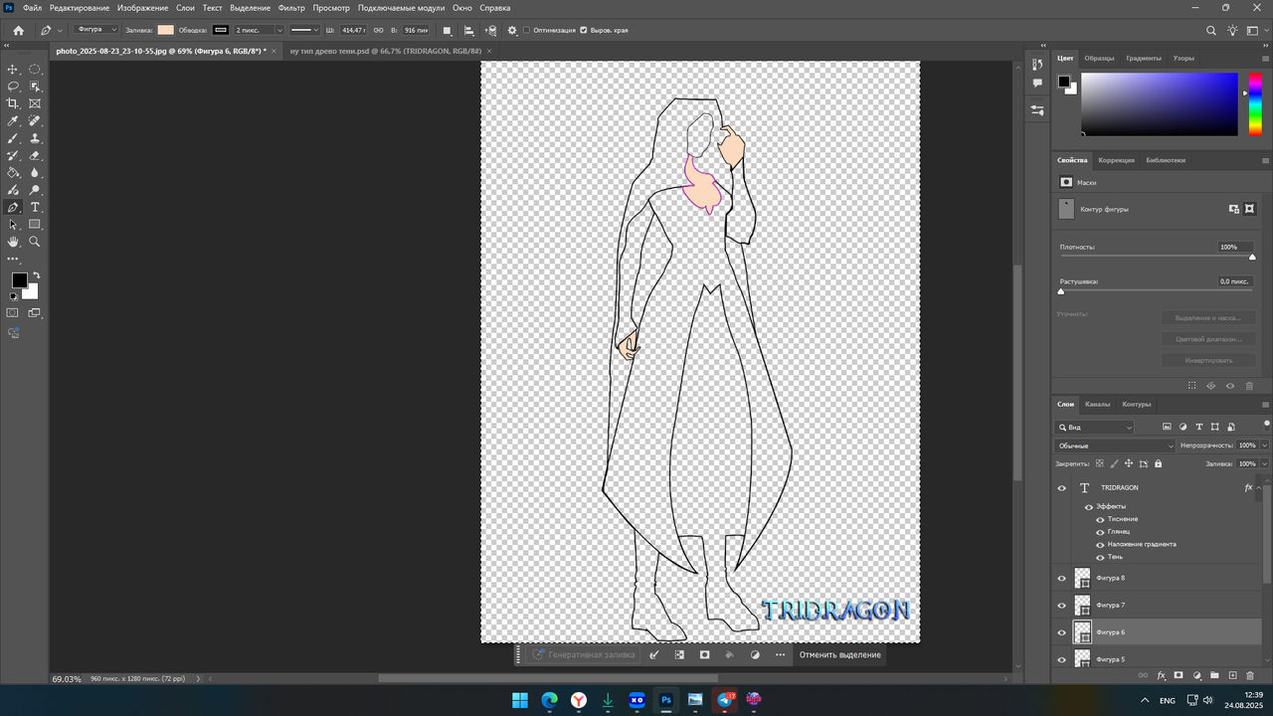
Task: Open the Фигура tool mode dropdown
Action: [x=95, y=30]
